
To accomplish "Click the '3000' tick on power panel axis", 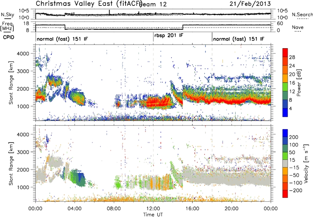I will click(23, 71).
